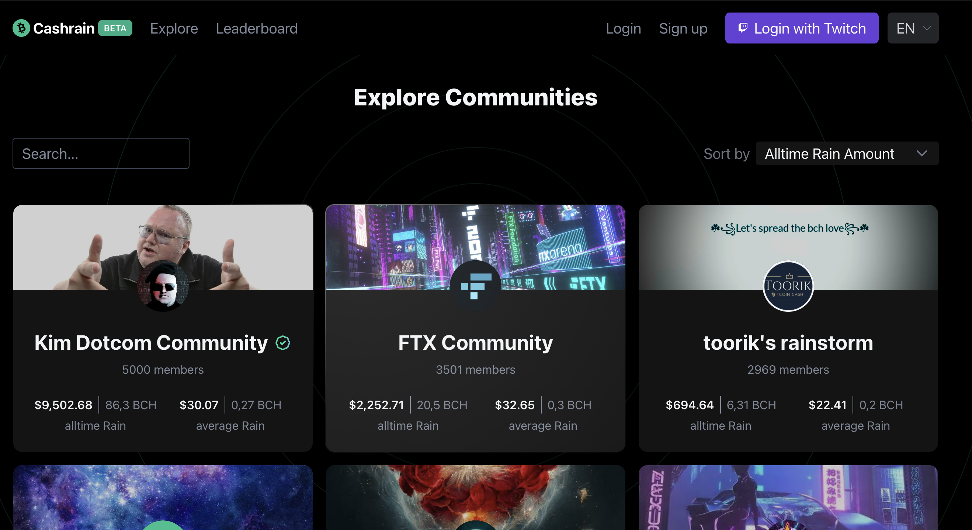Click the '0,27 BCH' amount
The image size is (972, 530).
256,405
